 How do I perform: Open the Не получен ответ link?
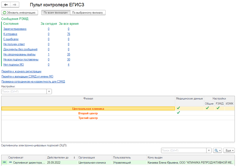(14, 44)
